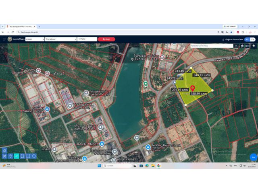Select the highlighted line drawing tool

[x=17, y=156]
